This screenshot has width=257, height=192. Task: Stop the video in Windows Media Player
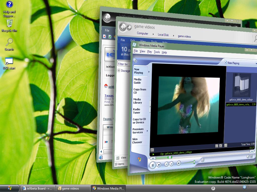(x=159, y=165)
